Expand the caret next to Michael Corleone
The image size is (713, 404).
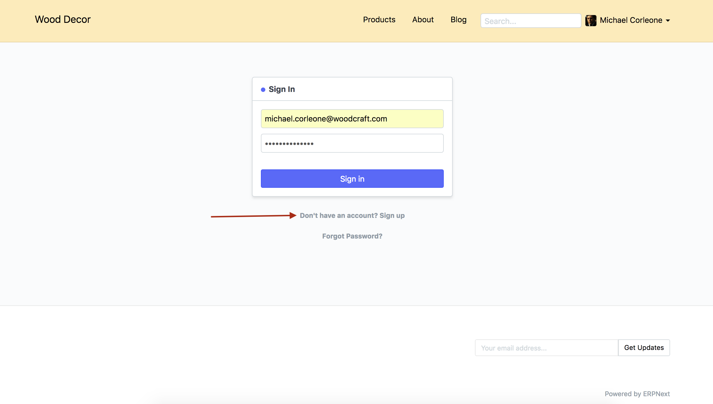click(668, 21)
